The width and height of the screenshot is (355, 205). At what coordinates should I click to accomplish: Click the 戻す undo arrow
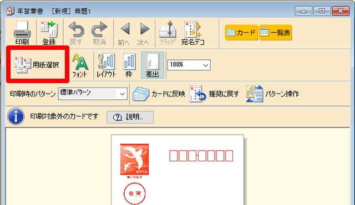[76, 33]
